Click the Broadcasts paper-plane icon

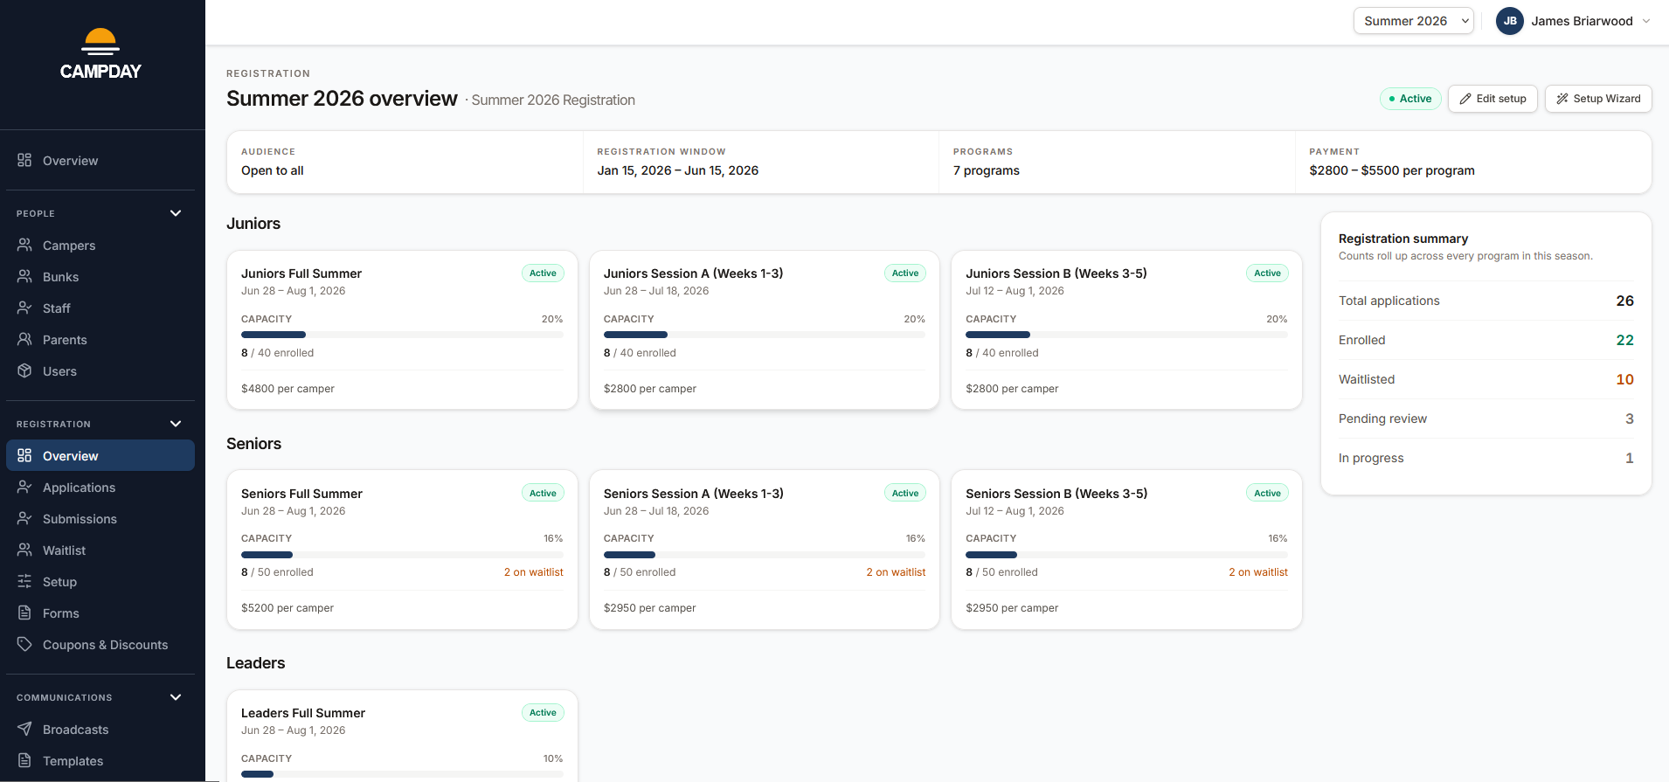pyautogui.click(x=24, y=729)
